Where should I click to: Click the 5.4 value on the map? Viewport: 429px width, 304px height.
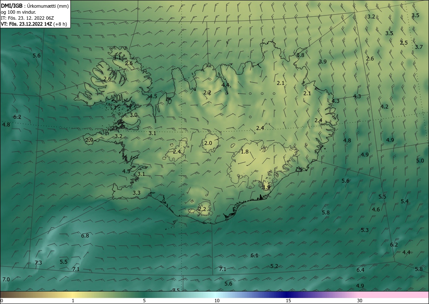pyautogui.click(x=405, y=201)
